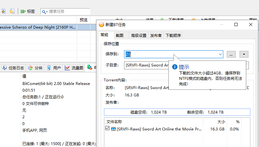Maximize the 新建BT任务 dialog
The width and height of the screenshot is (259, 147).
click(x=236, y=24)
